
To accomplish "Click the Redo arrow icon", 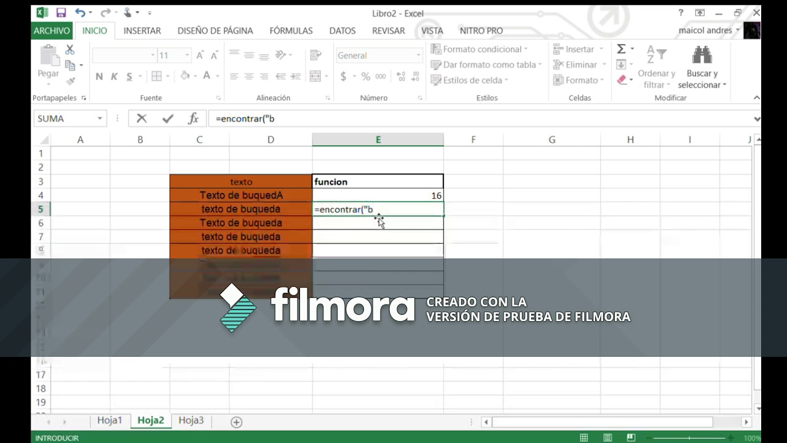I will coord(105,13).
